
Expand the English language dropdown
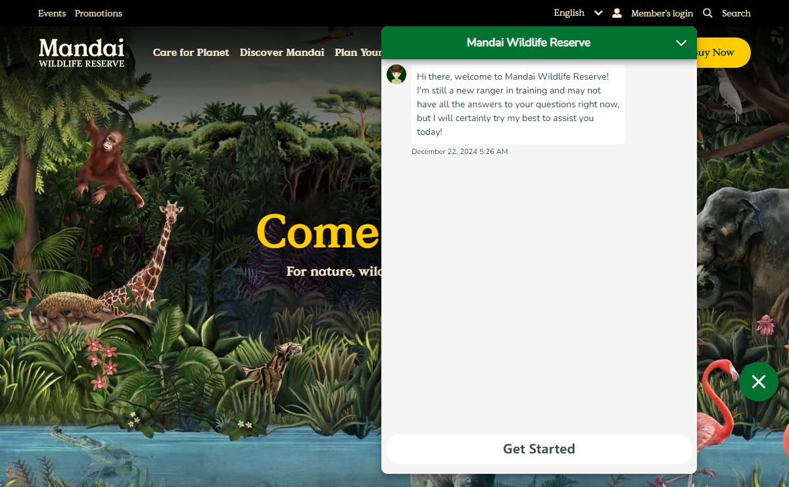point(578,13)
